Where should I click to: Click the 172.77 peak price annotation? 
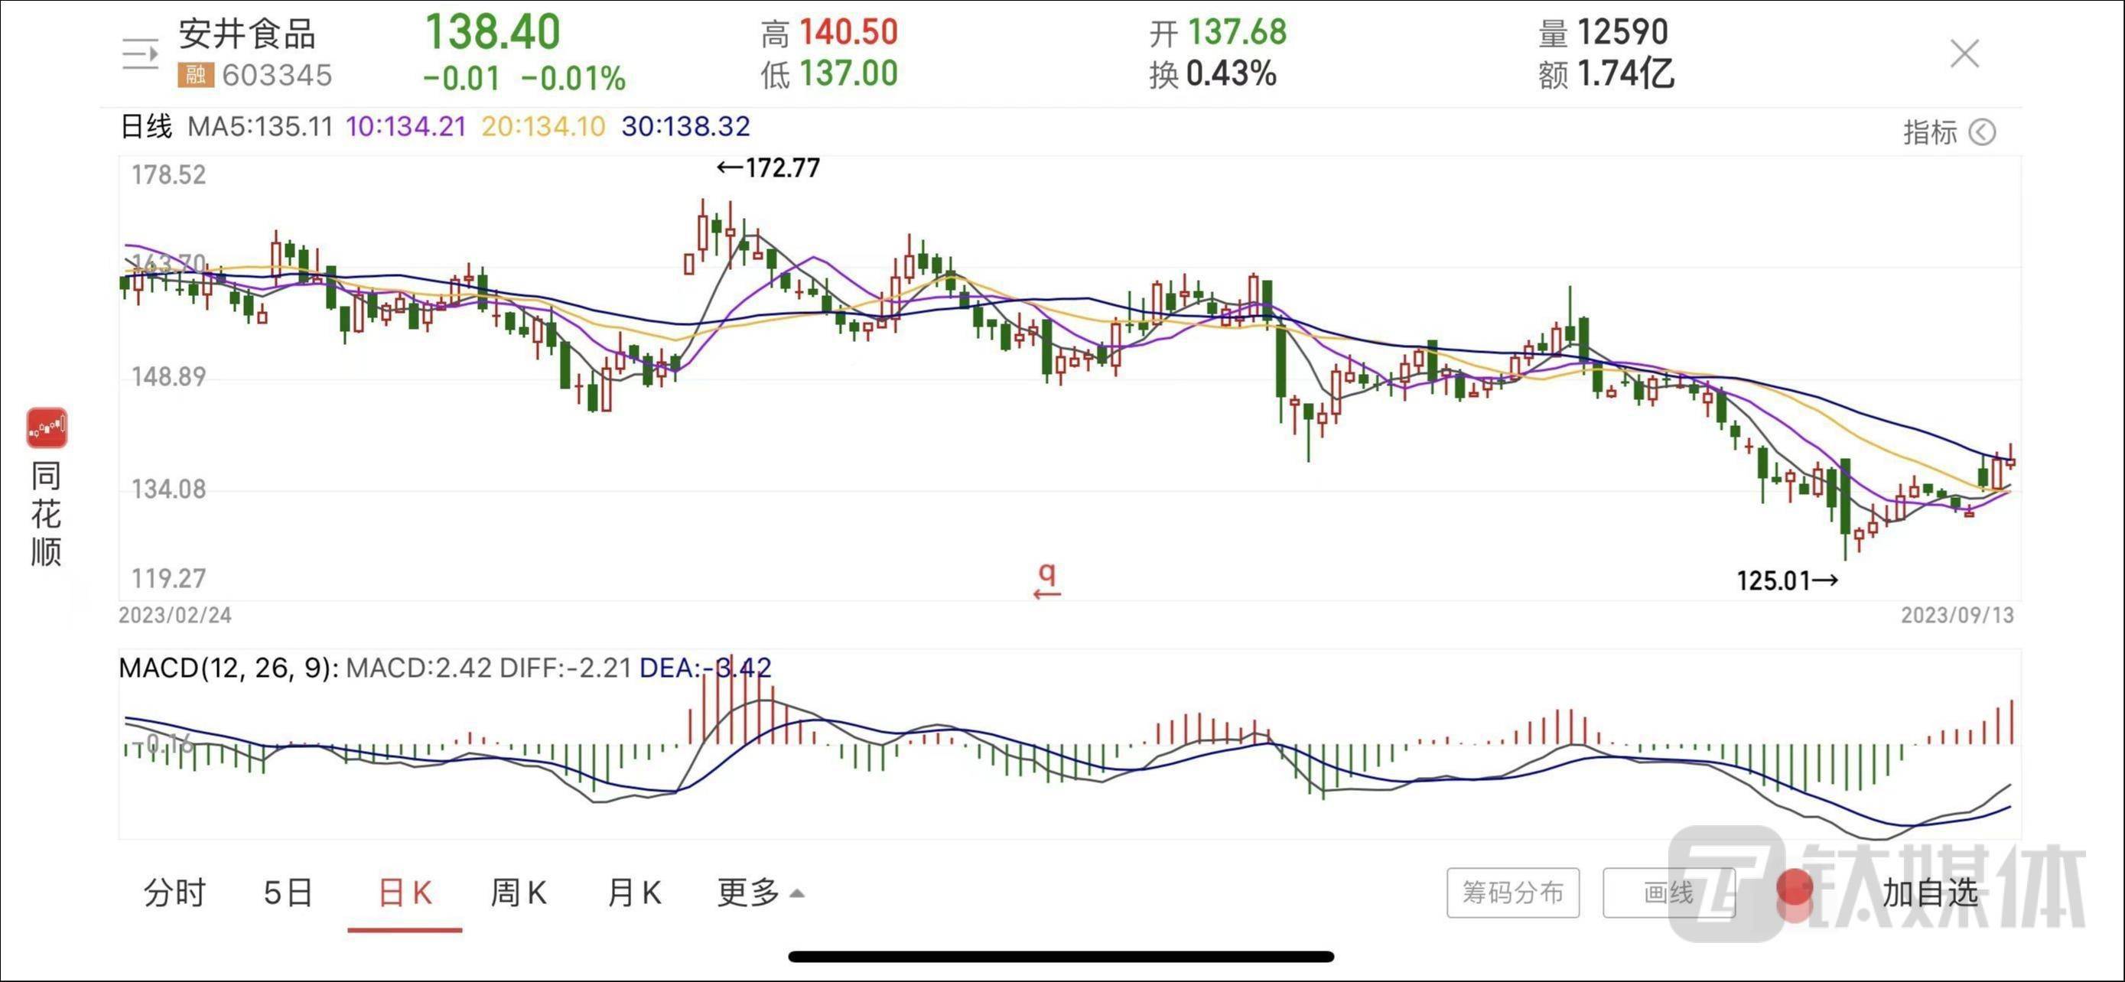[x=768, y=167]
